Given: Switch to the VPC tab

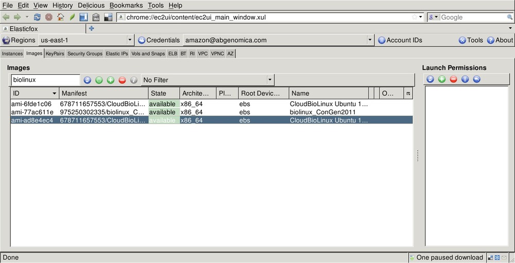Looking at the screenshot, I should [202, 54].
